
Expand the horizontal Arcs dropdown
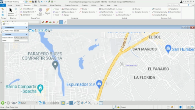pos(60,12)
